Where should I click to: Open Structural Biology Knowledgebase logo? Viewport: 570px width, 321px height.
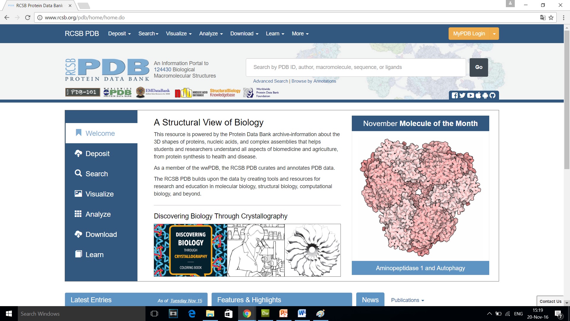(225, 93)
